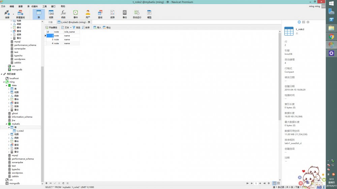This screenshot has height=189, width=337.
Task: Open the 工具 tools menu
Action: coord(44,6)
